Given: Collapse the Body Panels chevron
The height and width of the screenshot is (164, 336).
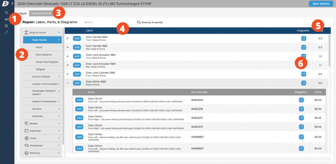Looking at the screenshot, I should point(59,40).
